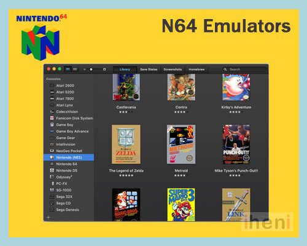Image resolution: width=307 pixels, height=246 pixels.
Task: Click the large grid size icon
Action: [x=104, y=69]
